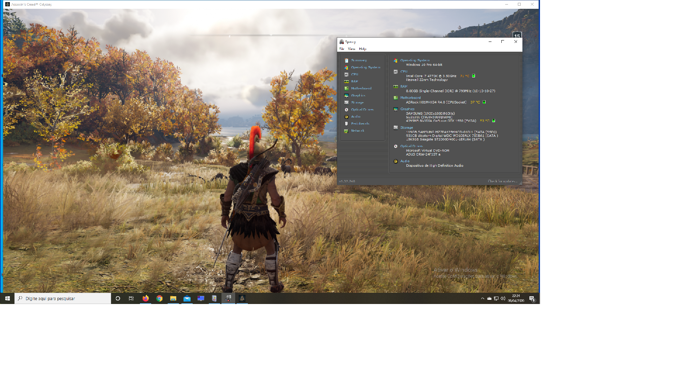Click the Operating System heading in summary panel
The image size is (675, 380).
(x=415, y=60)
